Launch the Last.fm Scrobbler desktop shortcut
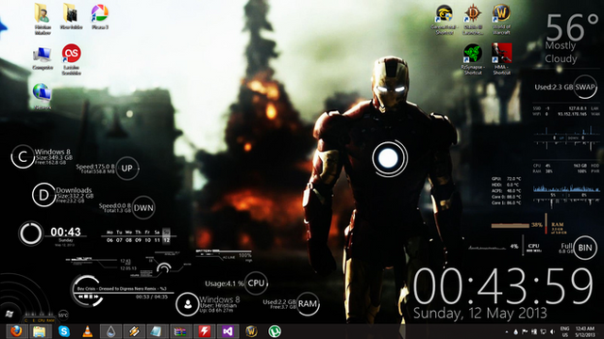 coord(72,58)
